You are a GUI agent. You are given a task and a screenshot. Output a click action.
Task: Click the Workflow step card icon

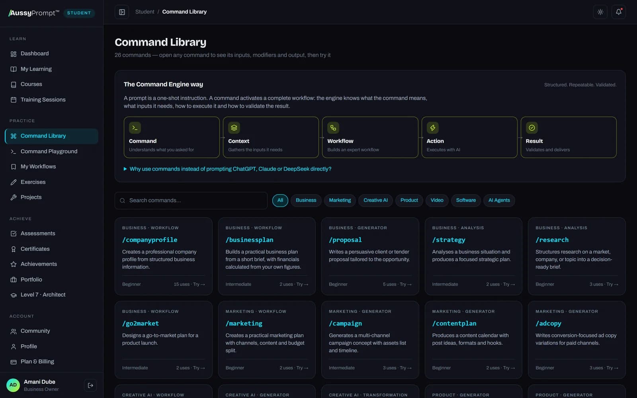click(333, 128)
